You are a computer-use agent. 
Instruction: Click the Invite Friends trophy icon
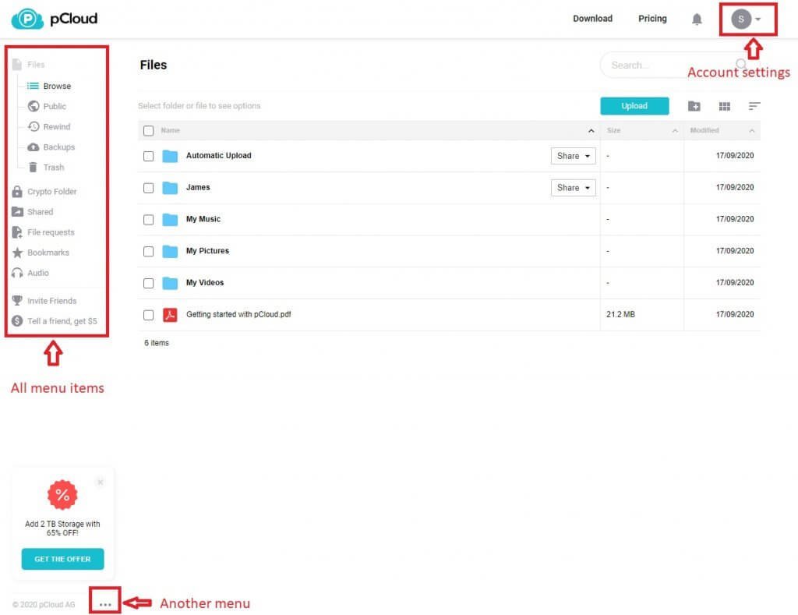click(17, 301)
